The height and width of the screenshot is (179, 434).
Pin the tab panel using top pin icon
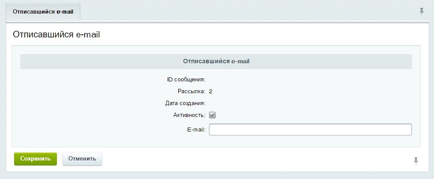(422, 11)
